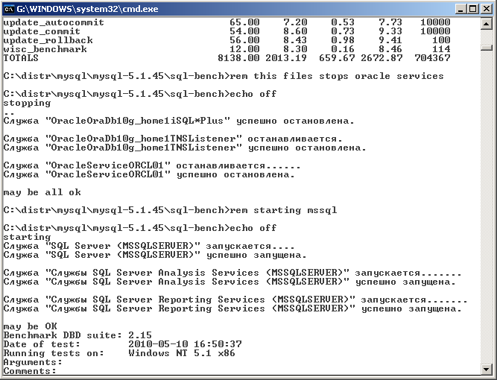Viewport: 497px width, 380px height.
Task: Click the total value 8138.00
Action: point(238,58)
